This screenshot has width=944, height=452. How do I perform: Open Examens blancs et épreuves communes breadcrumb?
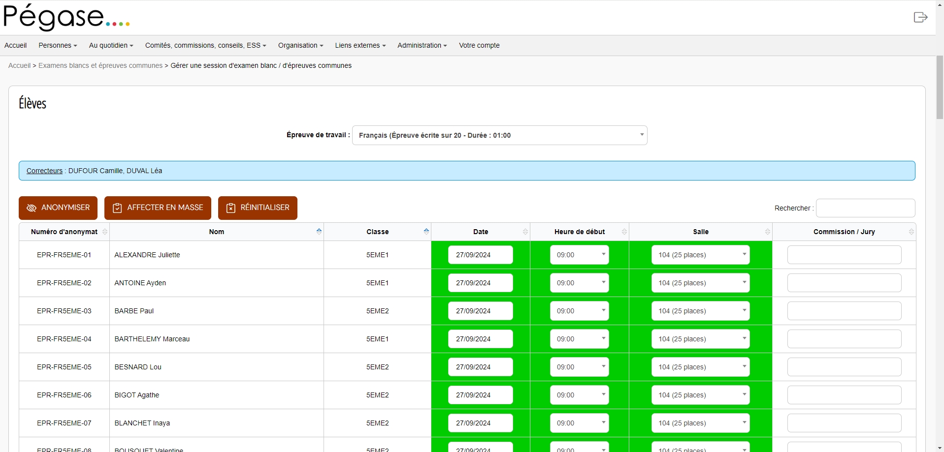point(100,65)
